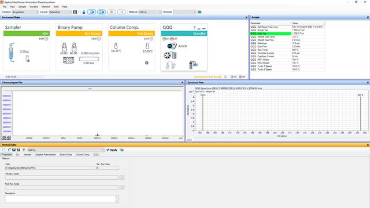
Task: Open the Context dropdown set to Acquisition
Action: click(25, 12)
